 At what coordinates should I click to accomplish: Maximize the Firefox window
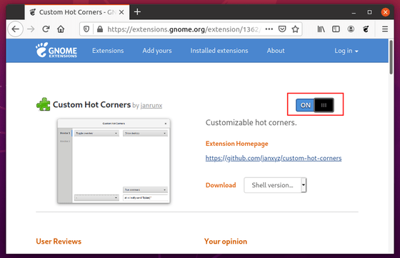pos(369,12)
